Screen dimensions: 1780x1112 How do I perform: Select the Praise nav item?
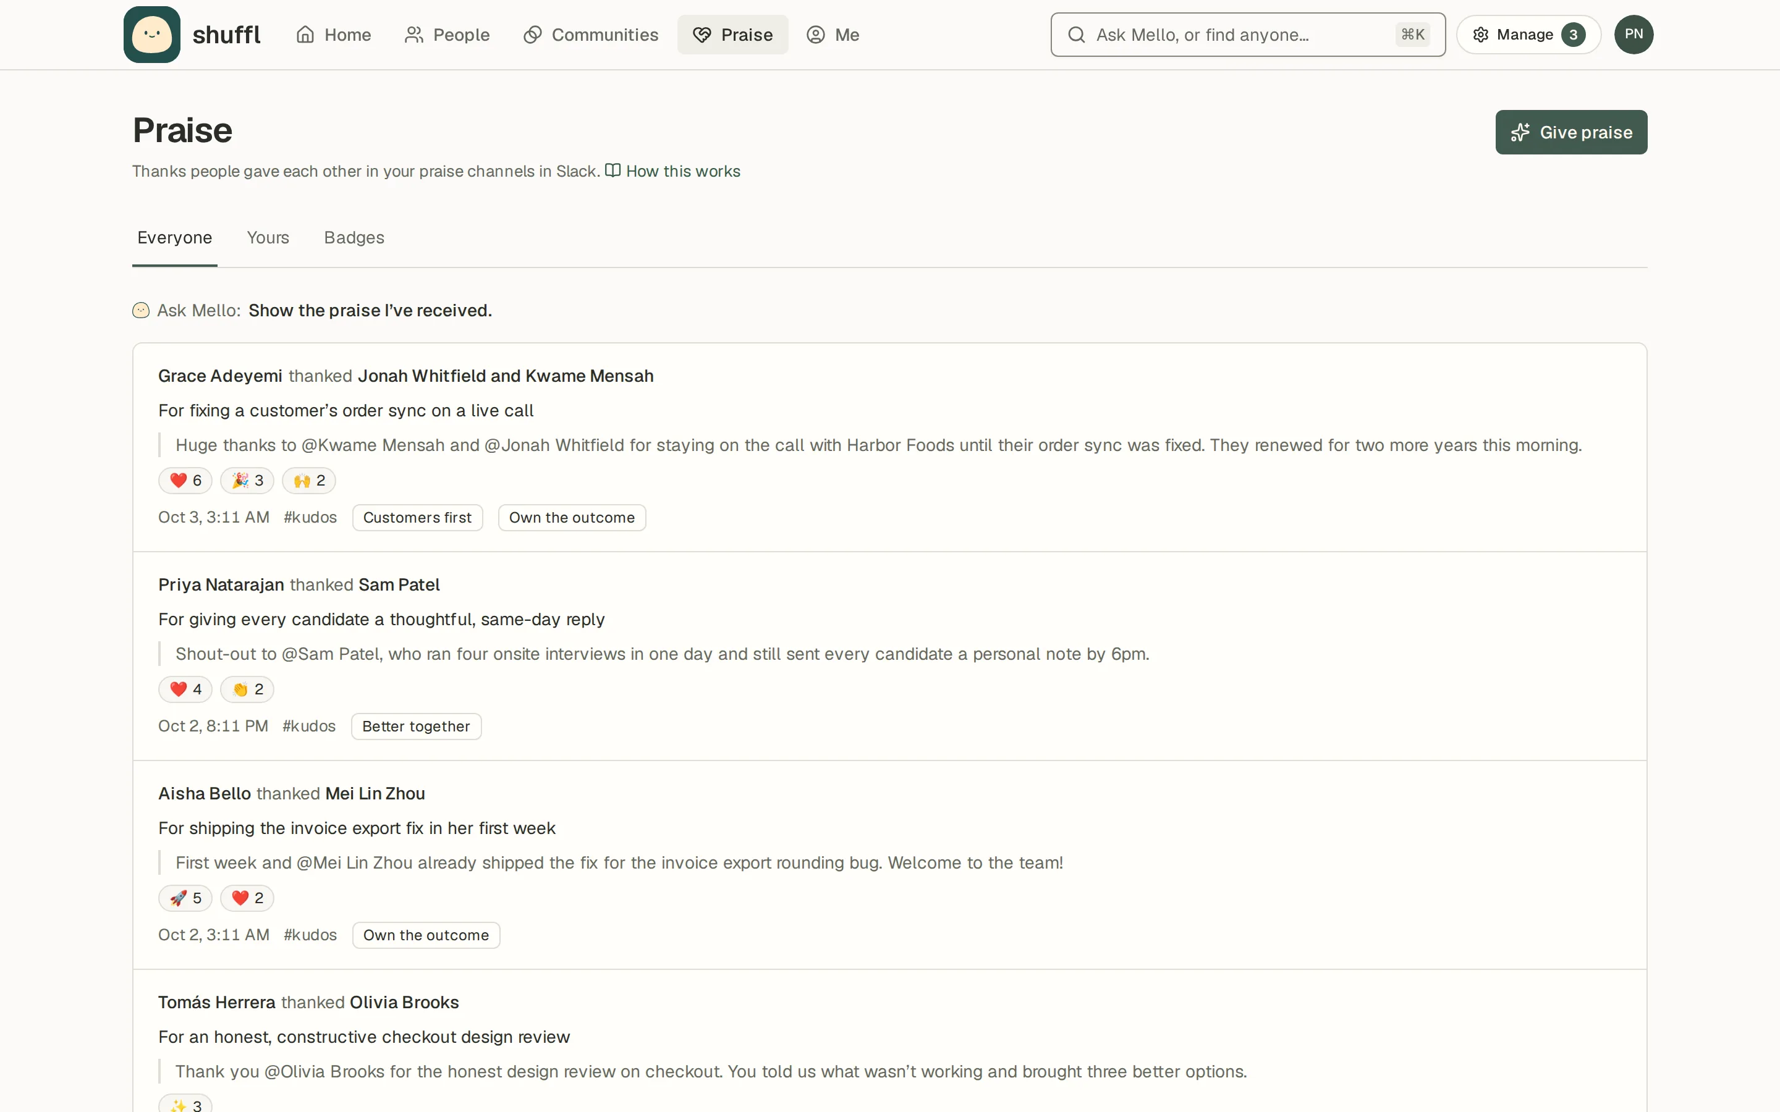[732, 35]
